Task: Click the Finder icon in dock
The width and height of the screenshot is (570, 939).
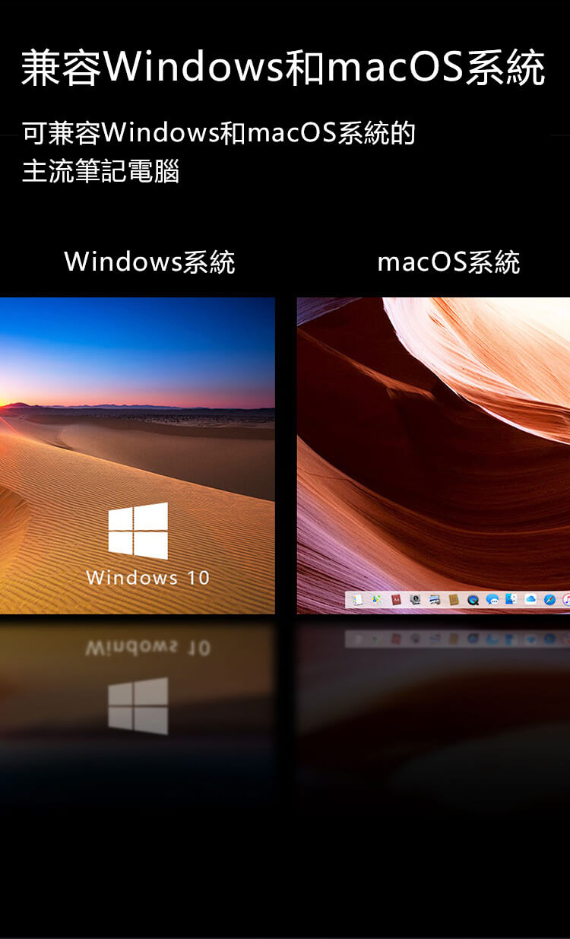Action: pyautogui.click(x=511, y=601)
